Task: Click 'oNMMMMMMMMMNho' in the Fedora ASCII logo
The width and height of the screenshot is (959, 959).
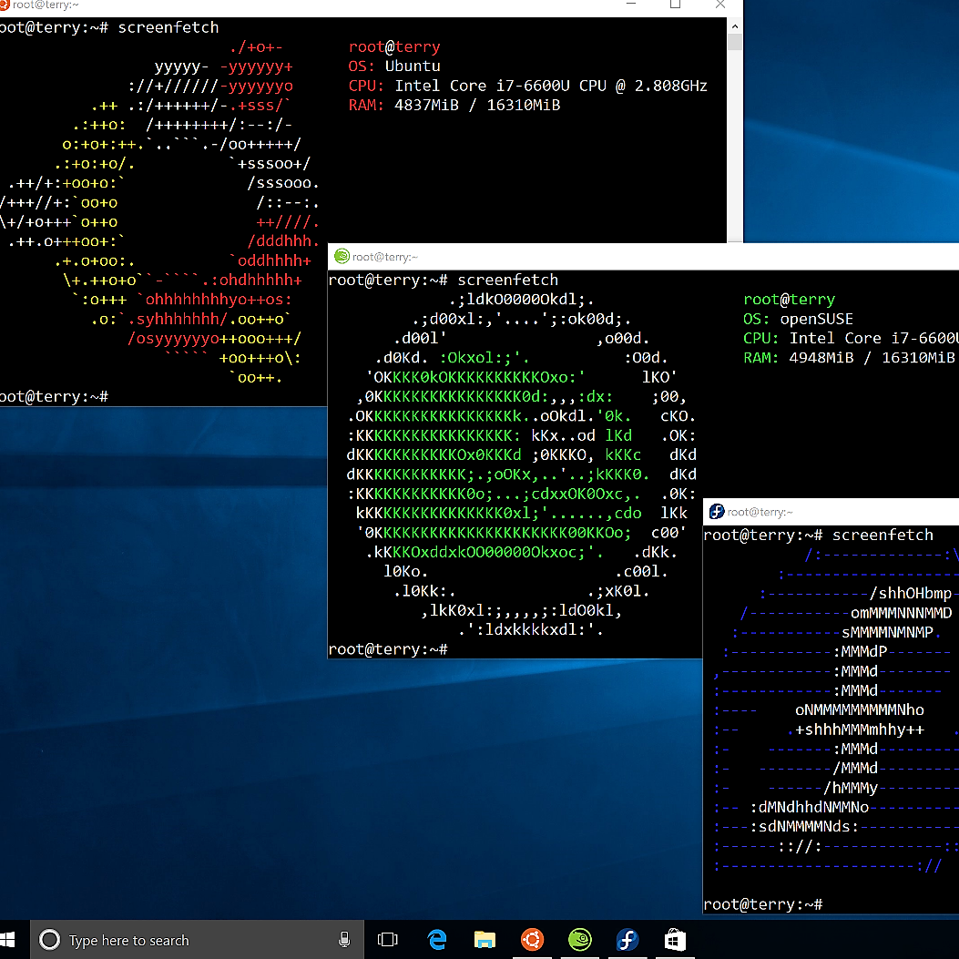Action: (860, 710)
